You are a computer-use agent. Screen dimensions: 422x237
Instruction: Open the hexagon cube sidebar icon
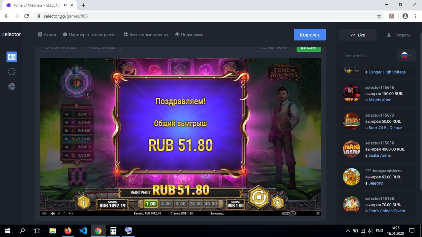click(x=12, y=86)
